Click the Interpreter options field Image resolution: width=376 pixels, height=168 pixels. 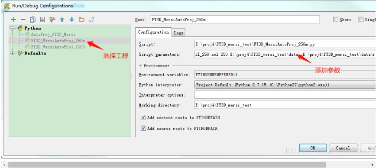click(285, 95)
